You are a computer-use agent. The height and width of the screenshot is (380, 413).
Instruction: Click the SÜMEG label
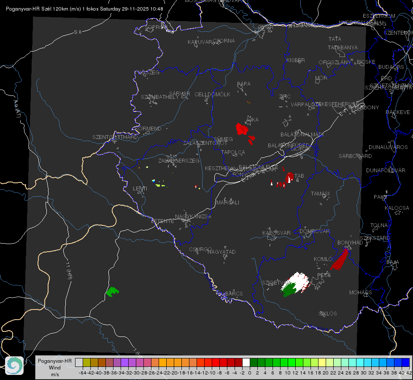point(223,139)
